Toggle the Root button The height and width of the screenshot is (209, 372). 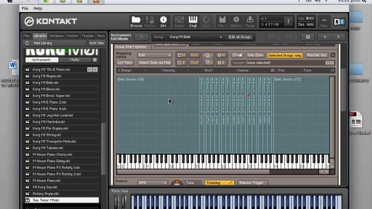[x=195, y=63]
